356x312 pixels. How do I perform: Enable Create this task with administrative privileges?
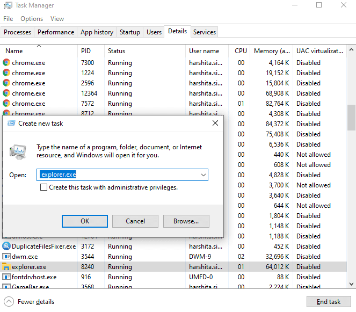[x=44, y=187]
